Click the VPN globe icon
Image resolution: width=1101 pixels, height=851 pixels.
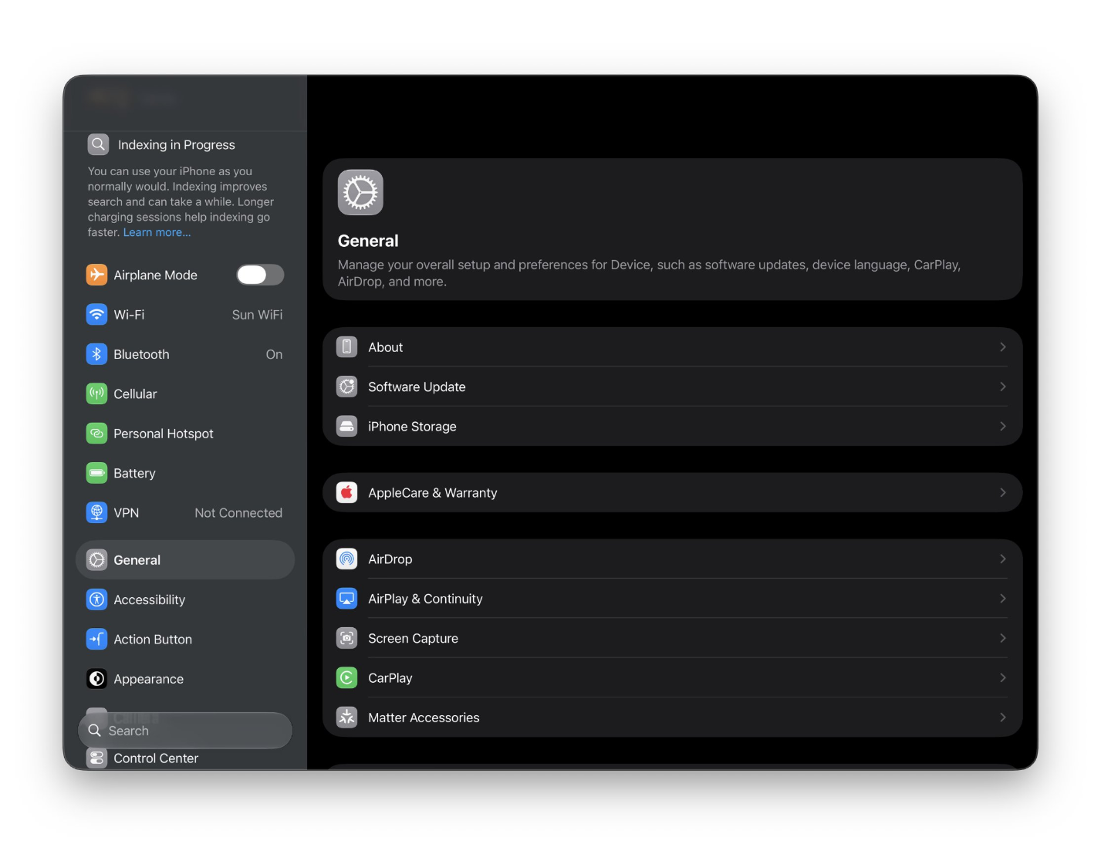click(96, 512)
